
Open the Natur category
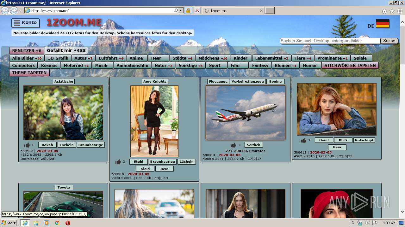coord(163,65)
